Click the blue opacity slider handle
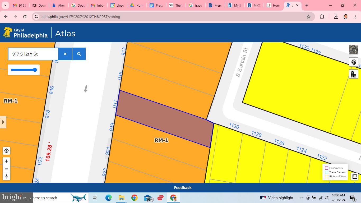This screenshot has width=361, height=203. [35, 70]
